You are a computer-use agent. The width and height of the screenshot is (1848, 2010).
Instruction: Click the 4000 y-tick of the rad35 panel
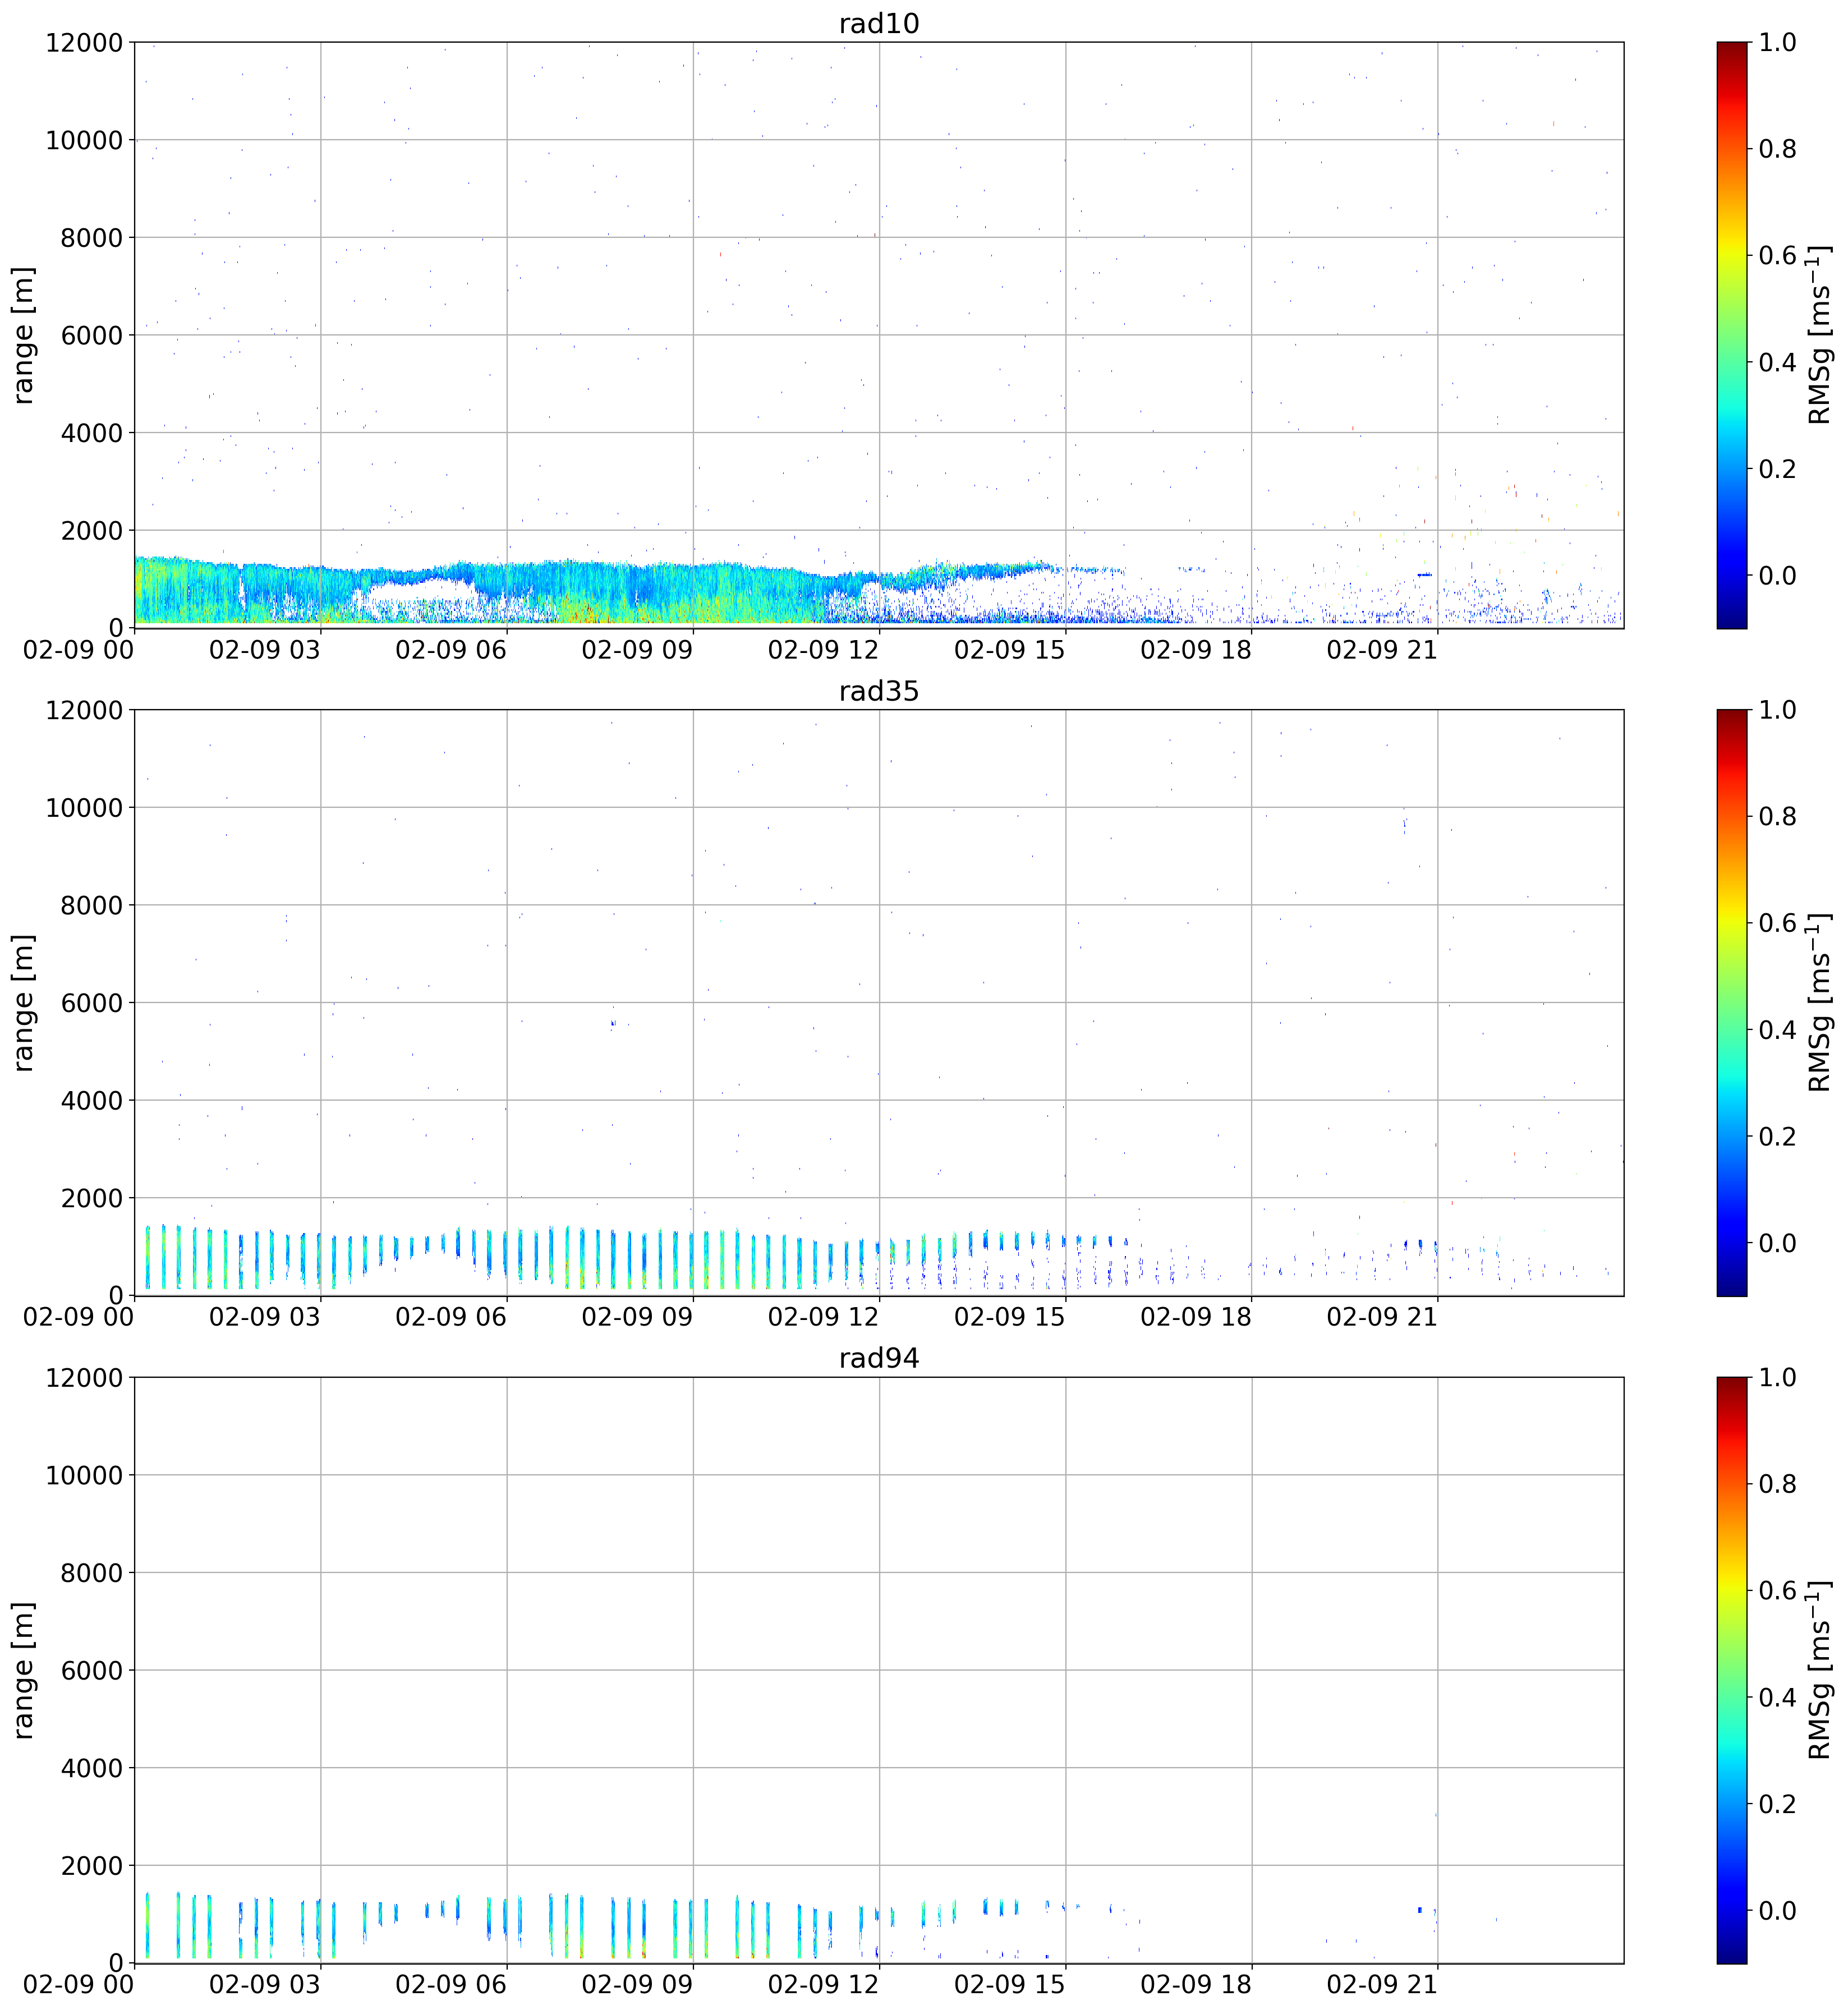pos(91,1100)
